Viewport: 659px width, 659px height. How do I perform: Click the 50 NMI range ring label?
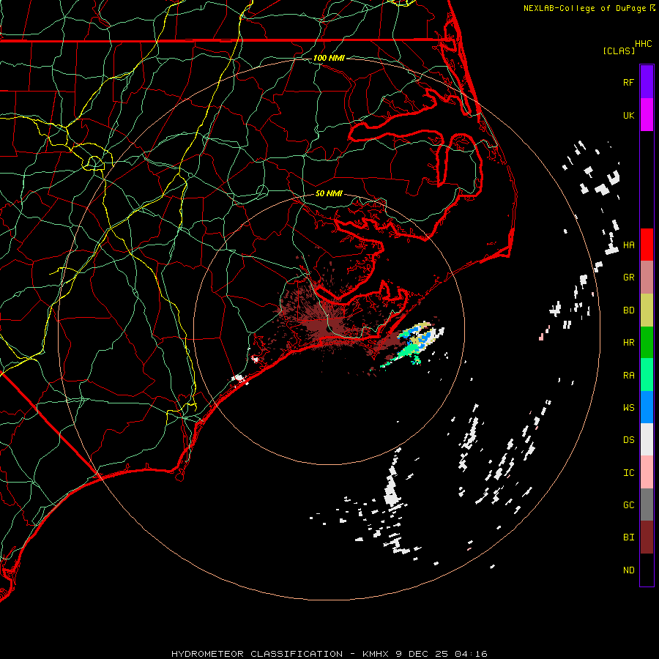click(x=329, y=193)
